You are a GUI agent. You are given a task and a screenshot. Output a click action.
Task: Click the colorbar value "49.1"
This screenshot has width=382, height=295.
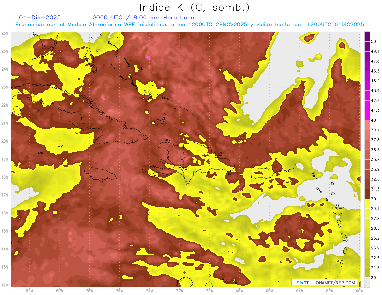tap(375, 51)
